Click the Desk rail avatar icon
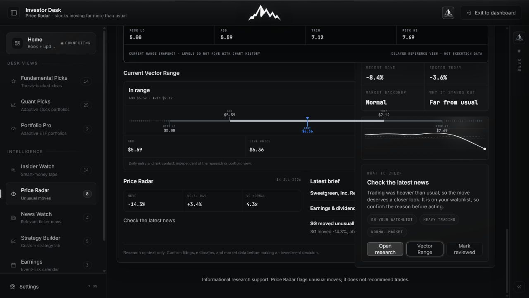 pos(519,38)
